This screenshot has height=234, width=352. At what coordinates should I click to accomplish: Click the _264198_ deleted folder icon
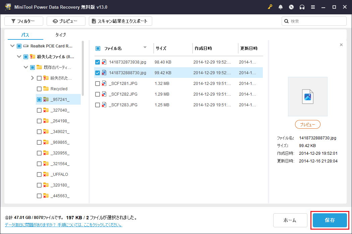tap(46, 121)
